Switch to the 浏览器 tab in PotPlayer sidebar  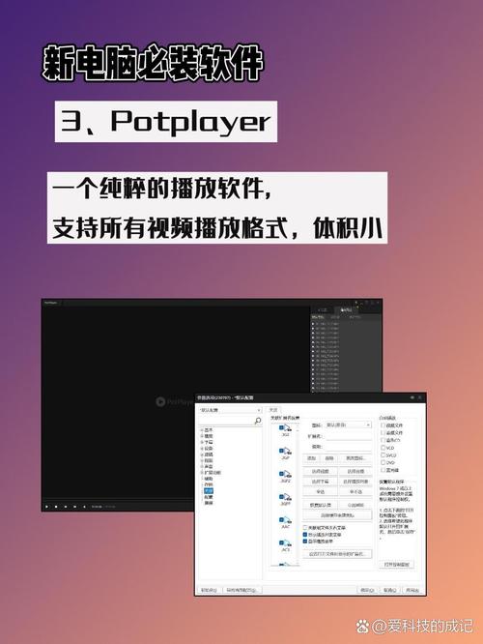(323, 310)
